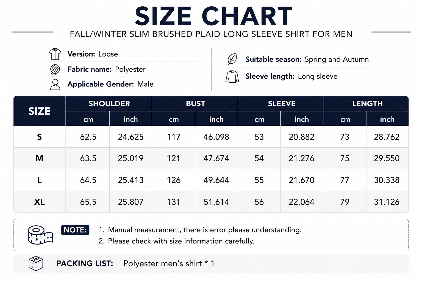Click the package box icon
The width and height of the screenshot is (422, 281).
36,263
